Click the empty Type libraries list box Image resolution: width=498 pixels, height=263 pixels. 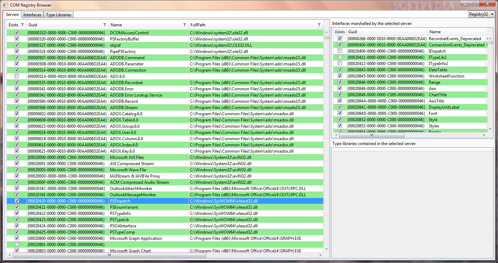point(412,203)
